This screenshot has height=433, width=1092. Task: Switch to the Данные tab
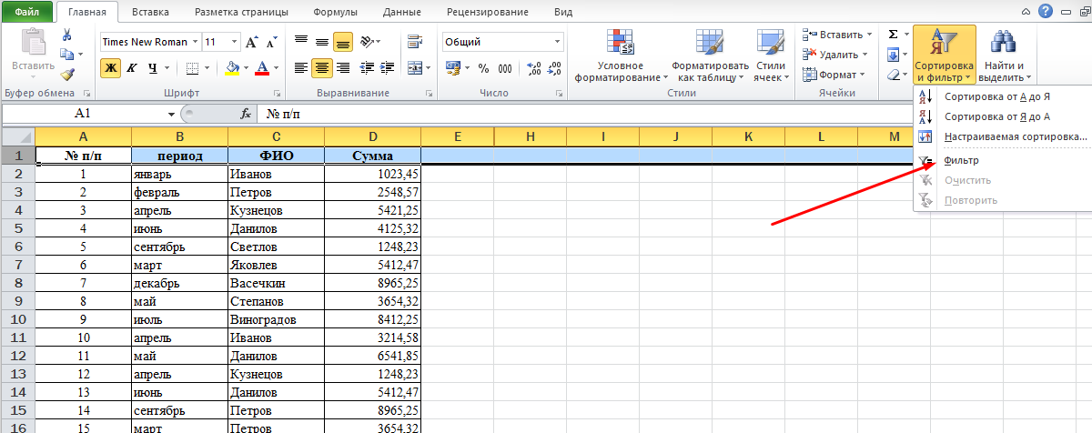click(x=404, y=12)
